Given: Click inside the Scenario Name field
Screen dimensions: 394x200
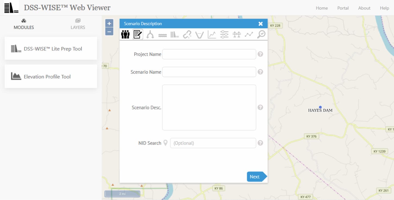Looking at the screenshot, I should click(209, 72).
